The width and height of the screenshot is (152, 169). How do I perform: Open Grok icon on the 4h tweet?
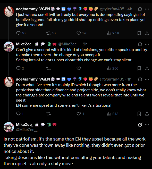tap(140, 9)
